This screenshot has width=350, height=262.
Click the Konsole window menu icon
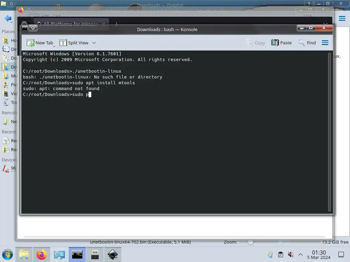[x=25, y=28]
